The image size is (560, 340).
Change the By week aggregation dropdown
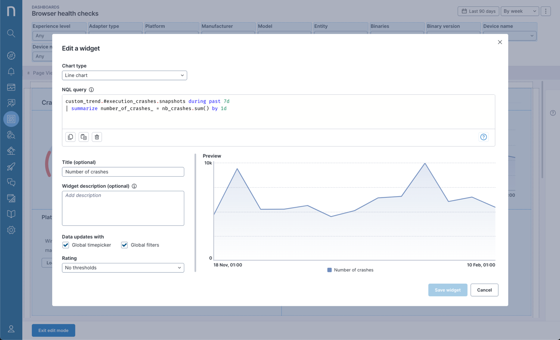click(519, 11)
